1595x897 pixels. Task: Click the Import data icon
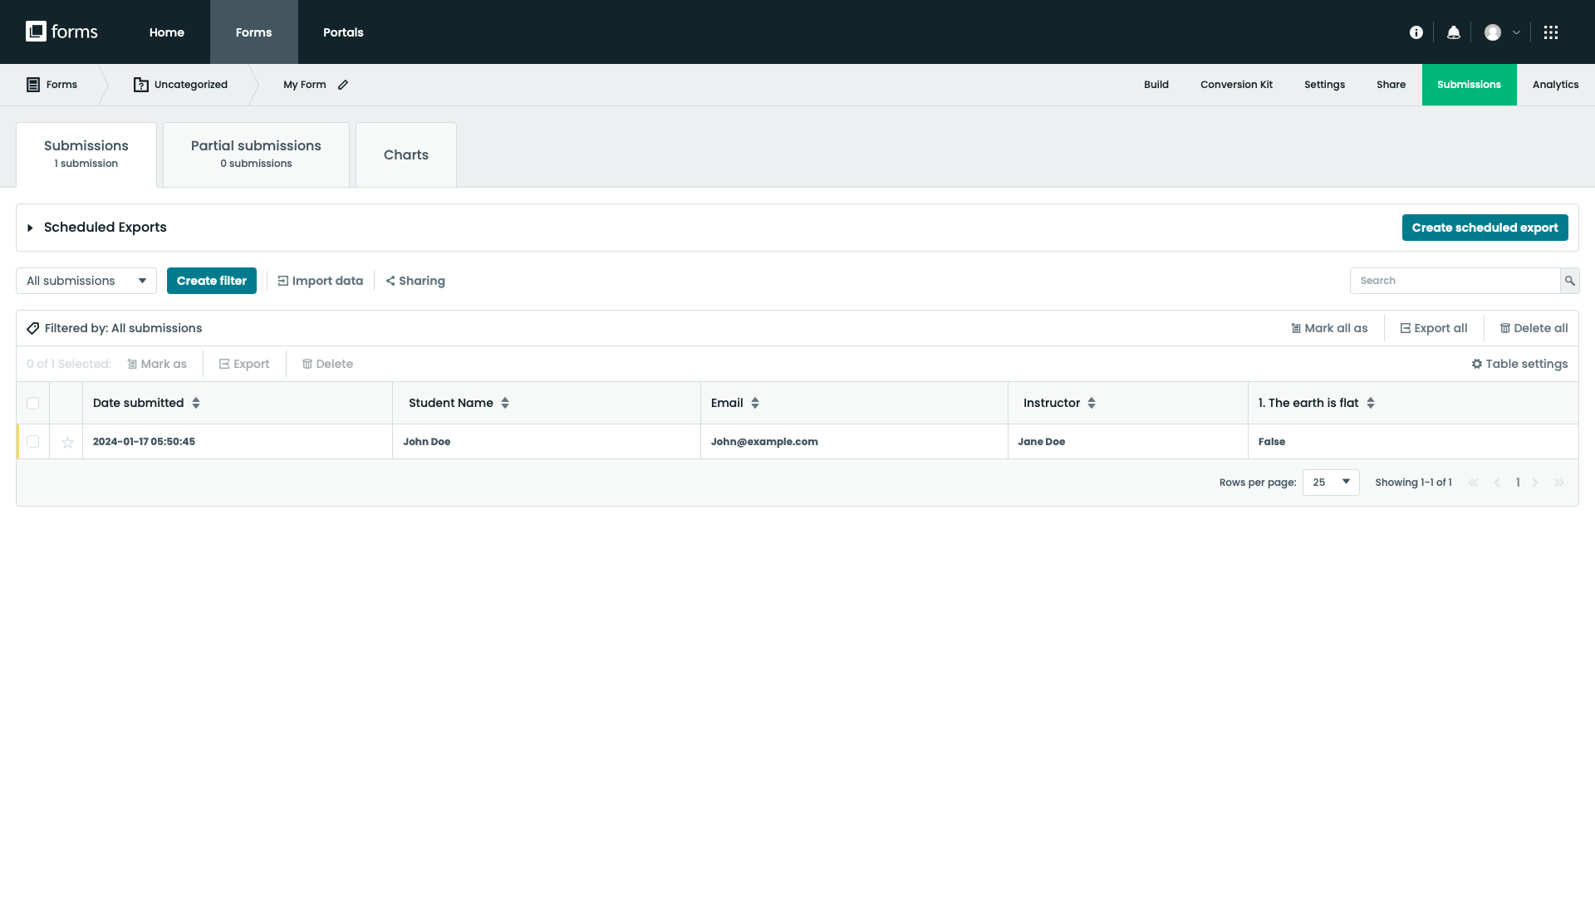[282, 281]
